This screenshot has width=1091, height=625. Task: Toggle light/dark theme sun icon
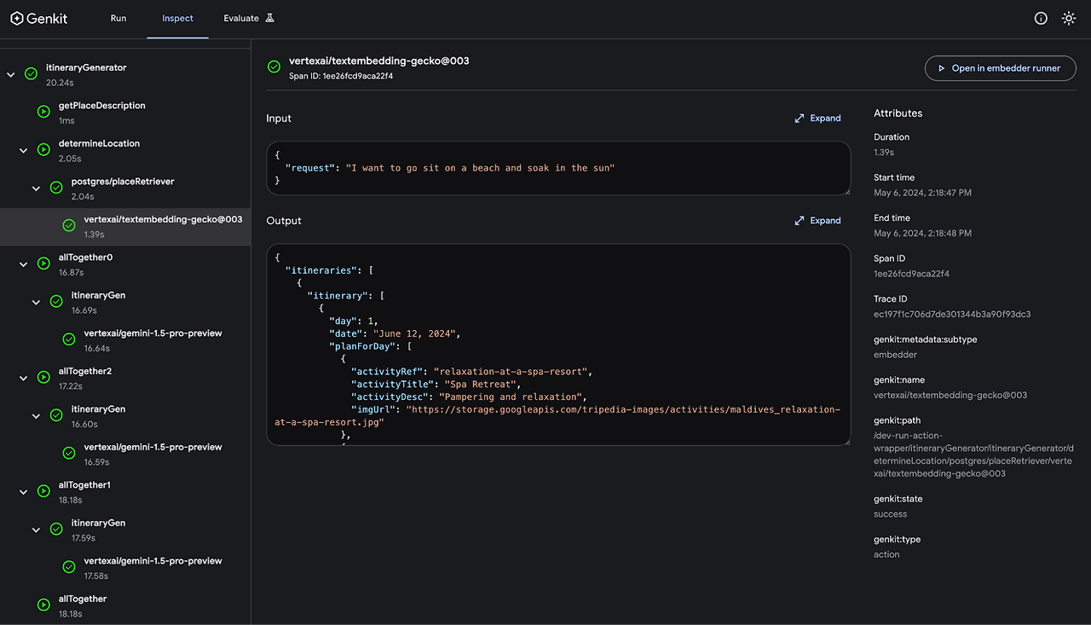(x=1068, y=18)
